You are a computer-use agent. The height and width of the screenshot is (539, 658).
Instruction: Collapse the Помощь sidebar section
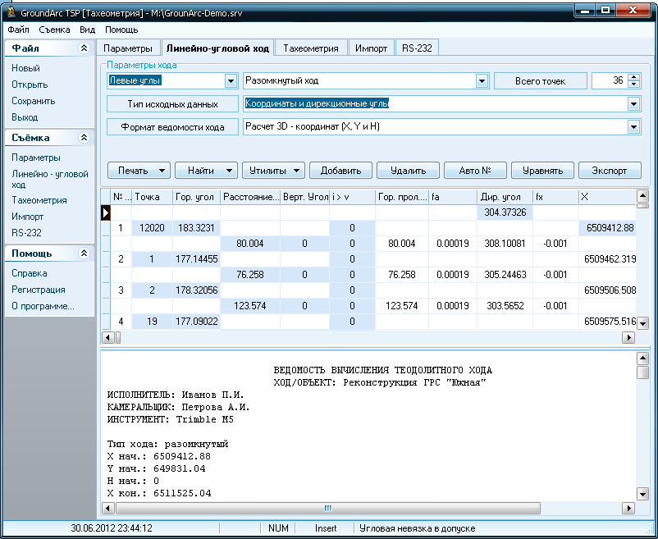tap(83, 254)
